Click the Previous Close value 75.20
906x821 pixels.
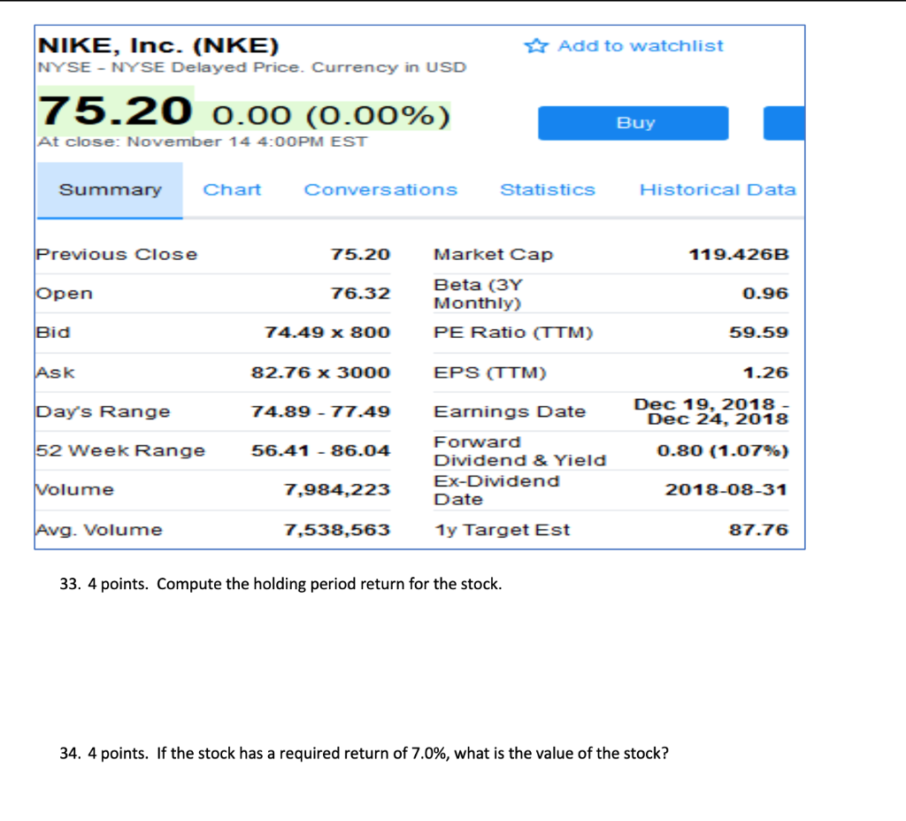pyautogui.click(x=361, y=254)
